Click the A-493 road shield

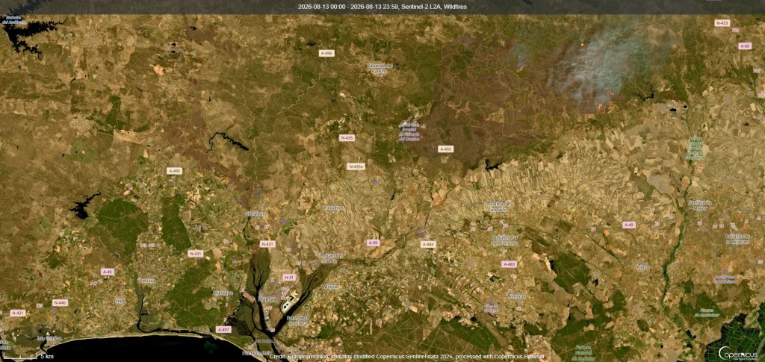[445, 149]
